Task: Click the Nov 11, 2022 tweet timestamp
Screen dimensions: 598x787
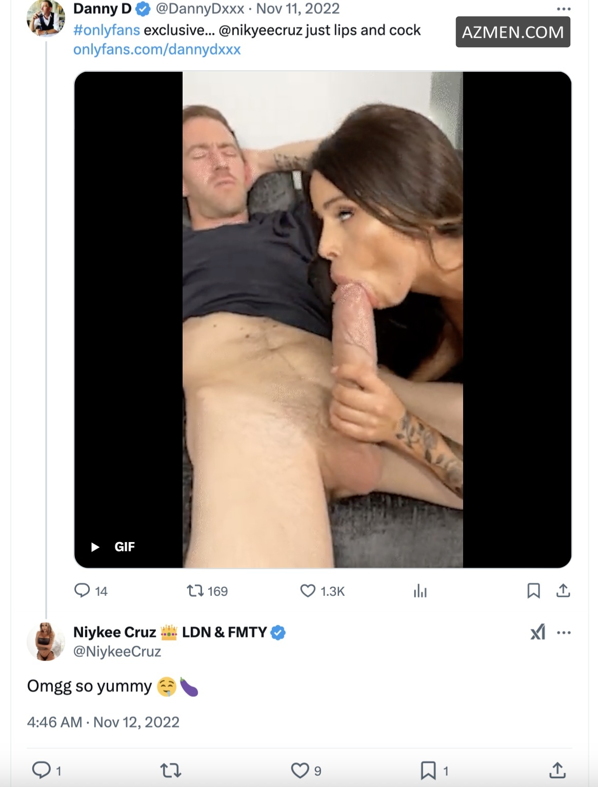Action: coord(298,9)
